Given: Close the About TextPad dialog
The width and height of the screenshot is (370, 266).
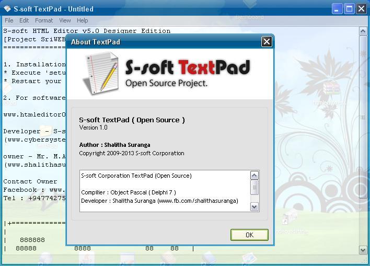Looking at the screenshot, I should click(267, 42).
